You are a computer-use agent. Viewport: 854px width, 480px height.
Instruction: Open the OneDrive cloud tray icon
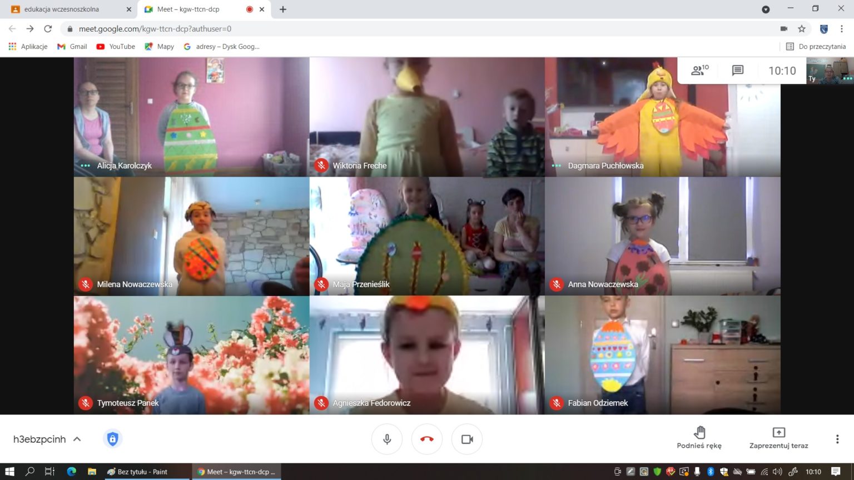pyautogui.click(x=737, y=472)
